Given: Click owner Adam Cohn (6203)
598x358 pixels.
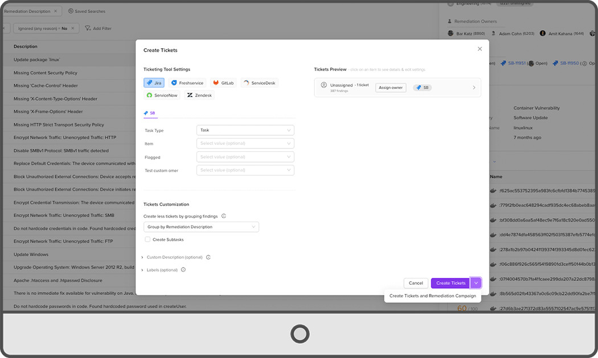Looking at the screenshot, I should [x=513, y=34].
